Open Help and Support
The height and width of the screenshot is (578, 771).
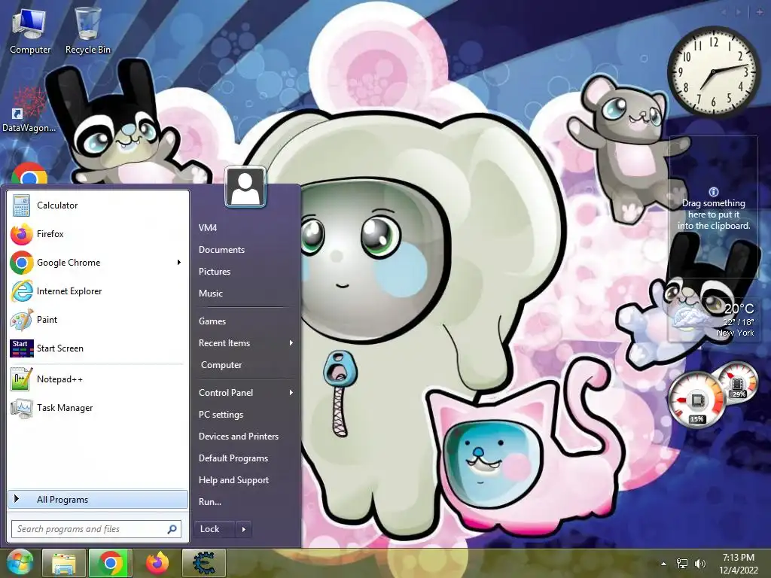pos(233,480)
